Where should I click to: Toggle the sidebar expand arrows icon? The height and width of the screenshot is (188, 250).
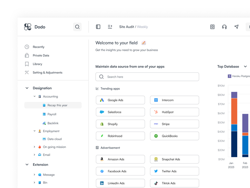click(110, 27)
